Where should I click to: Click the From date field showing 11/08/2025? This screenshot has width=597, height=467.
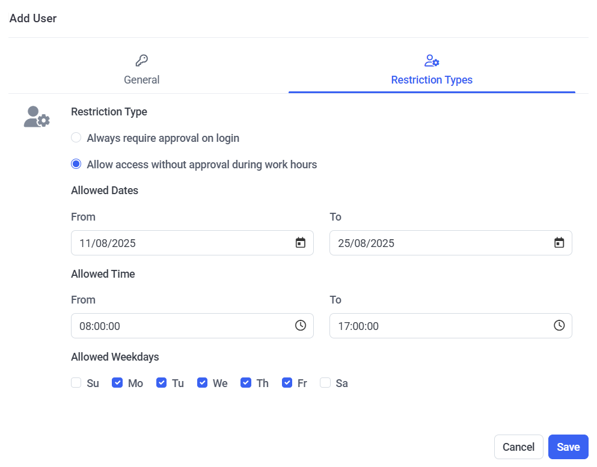180,243
